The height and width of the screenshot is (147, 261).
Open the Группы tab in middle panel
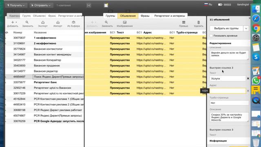[x=111, y=16]
